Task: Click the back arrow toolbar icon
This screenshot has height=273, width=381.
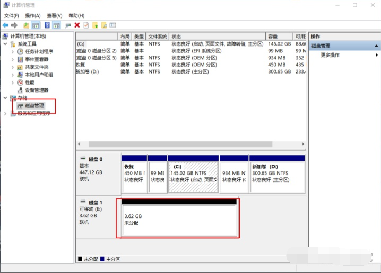Action: (5, 25)
